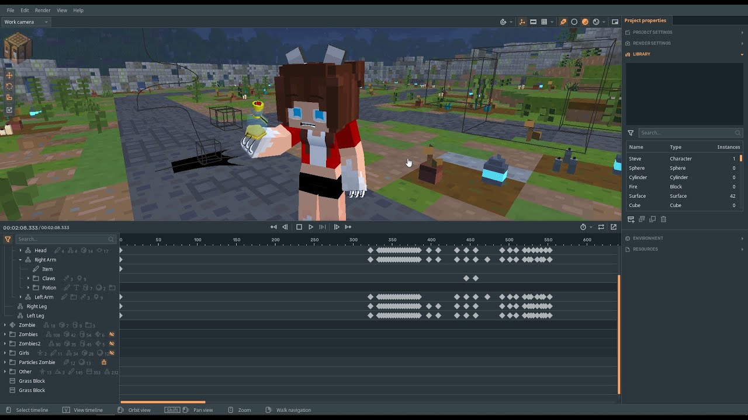Screen dimensions: 748x420
Task: Open the File menu
Action: 11,10
